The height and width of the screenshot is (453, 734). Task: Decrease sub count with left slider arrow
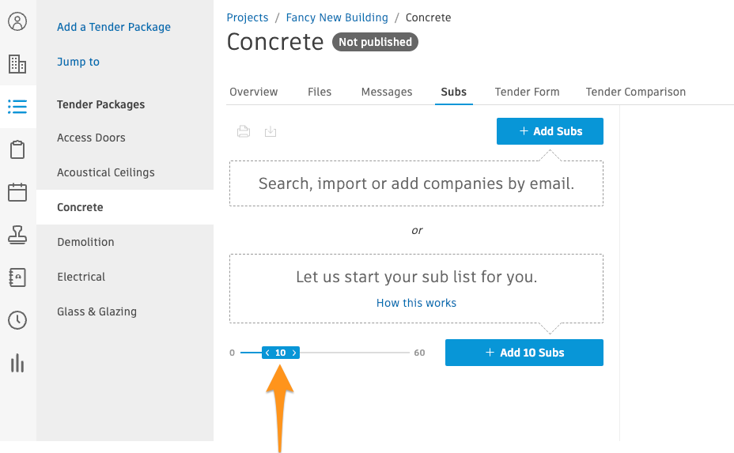tap(267, 353)
